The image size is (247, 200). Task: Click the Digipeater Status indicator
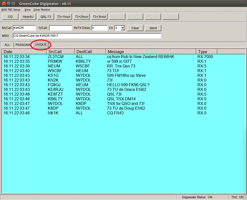point(197,197)
